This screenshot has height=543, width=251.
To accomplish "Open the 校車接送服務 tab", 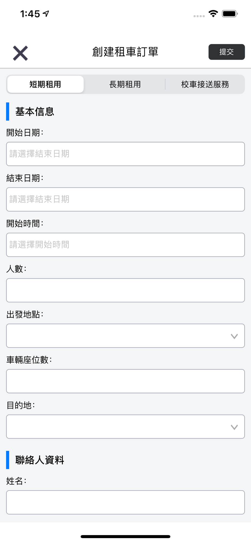I will (205, 84).
